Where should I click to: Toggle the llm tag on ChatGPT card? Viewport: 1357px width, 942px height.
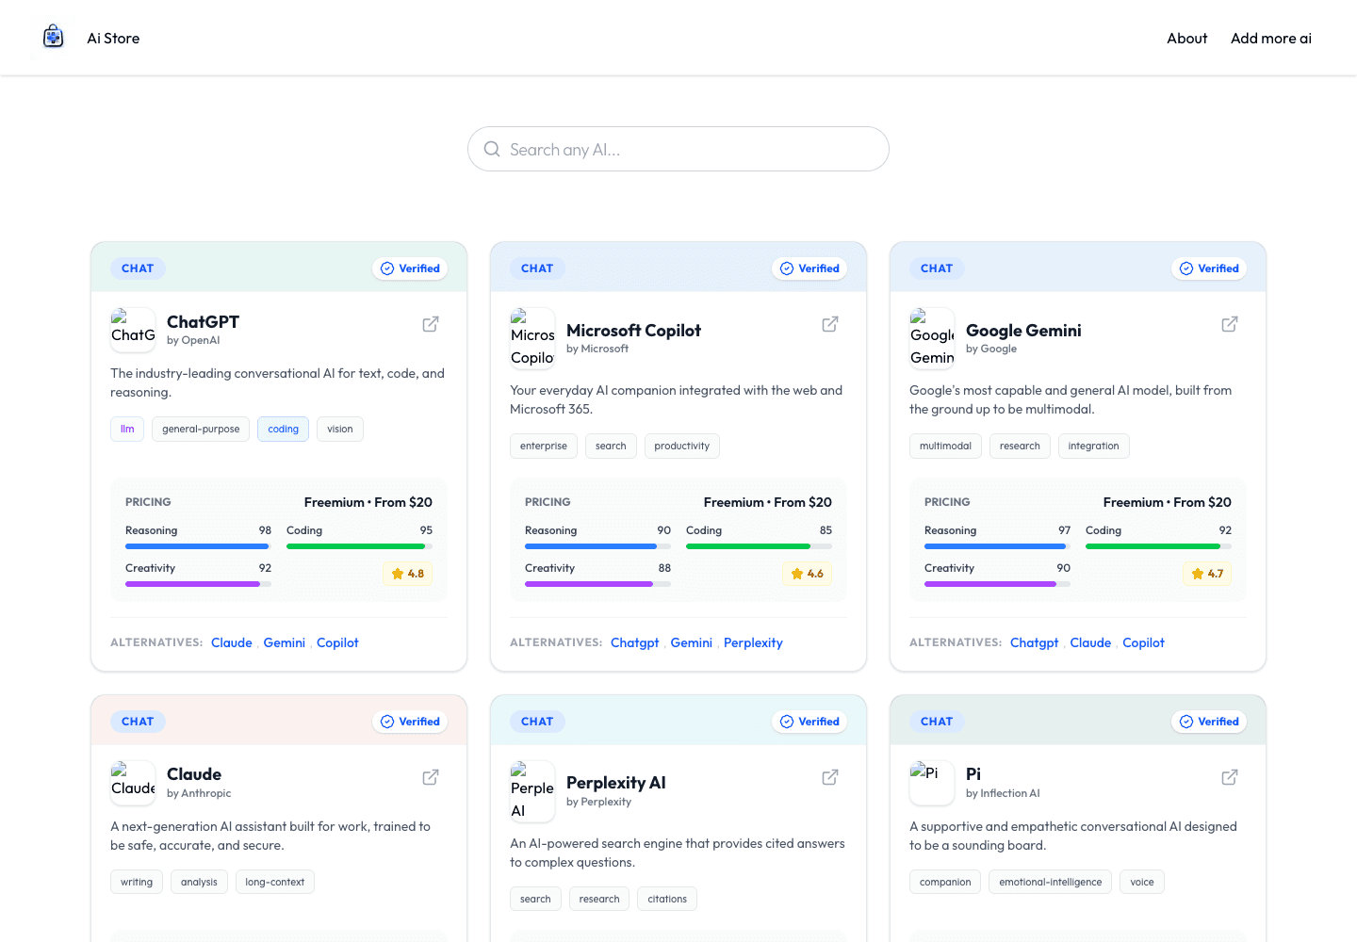click(127, 430)
